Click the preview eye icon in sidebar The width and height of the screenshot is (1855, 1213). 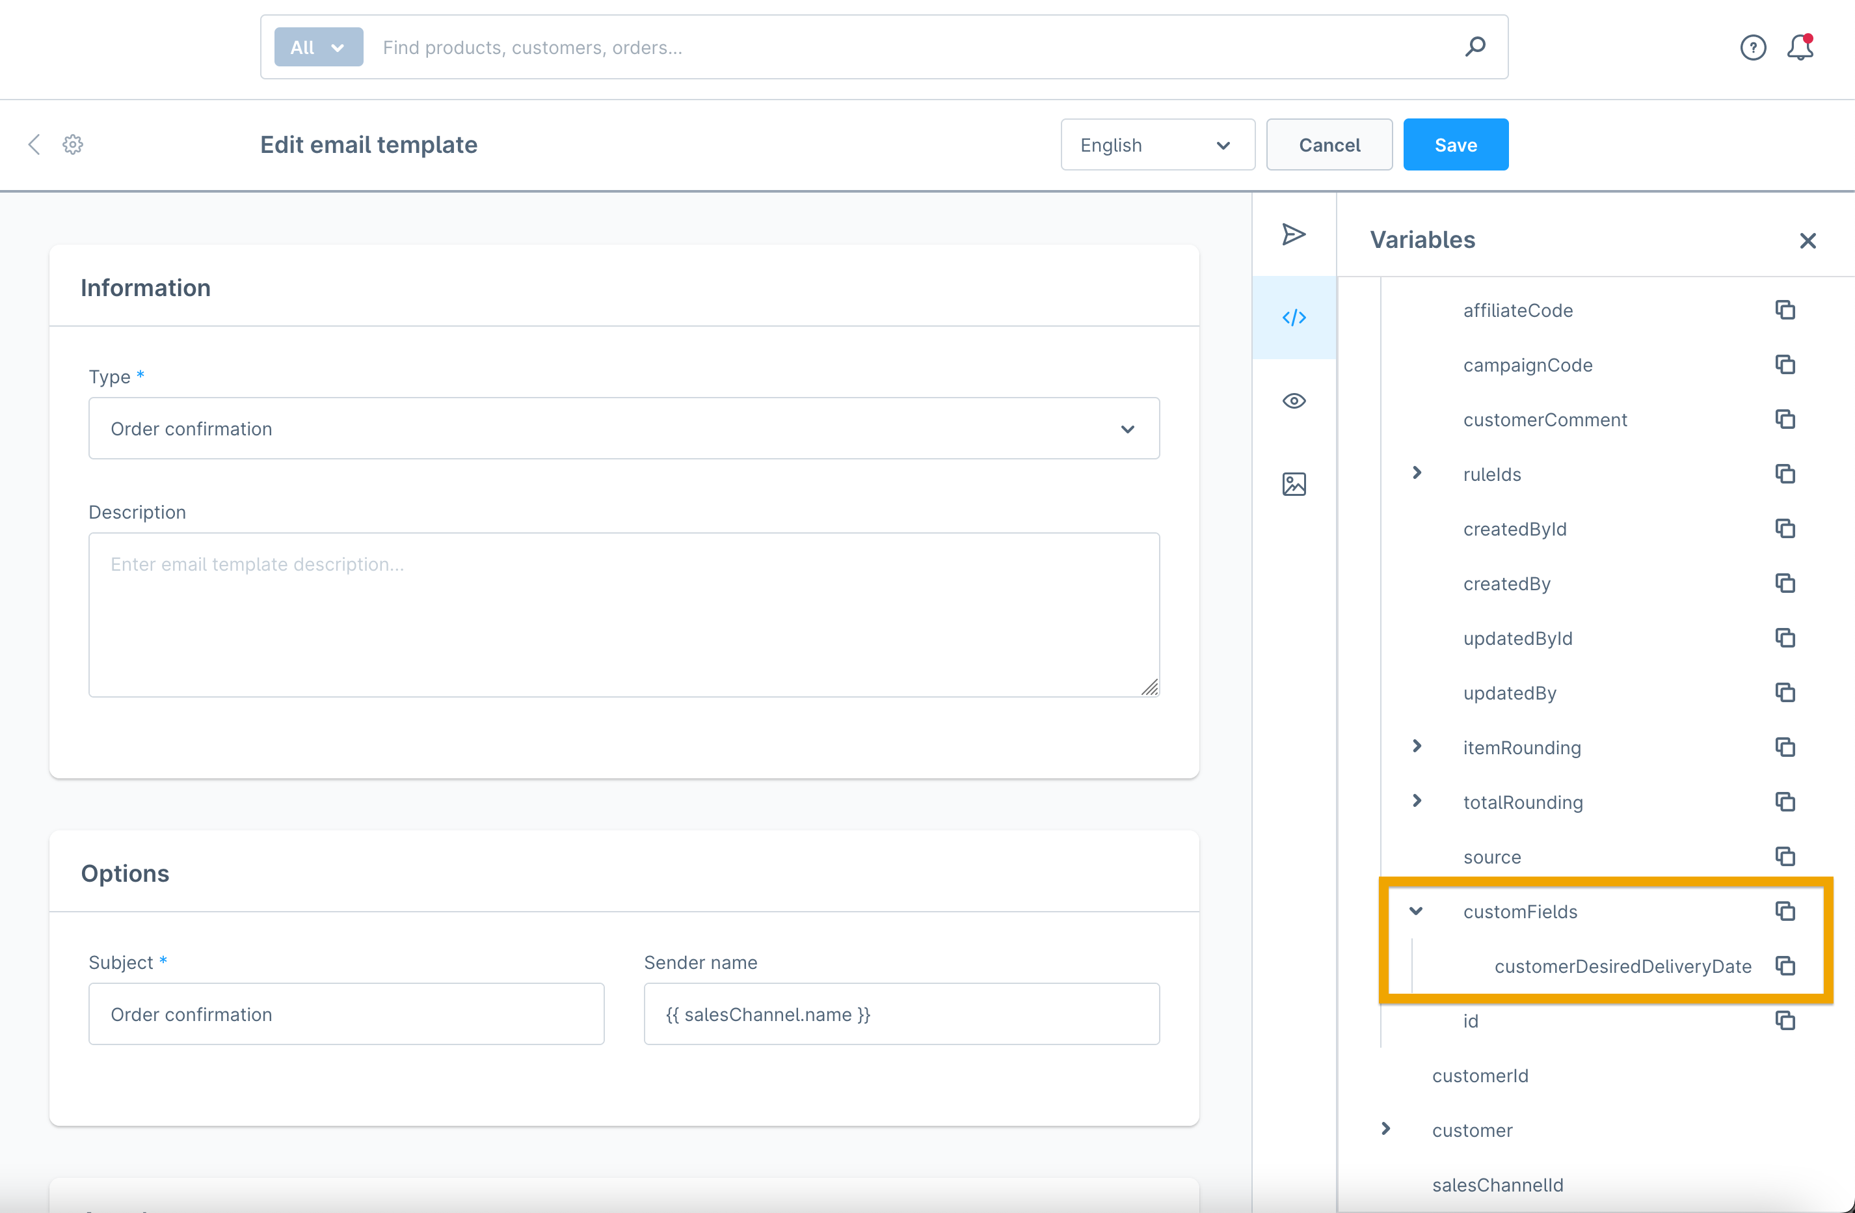coord(1295,400)
